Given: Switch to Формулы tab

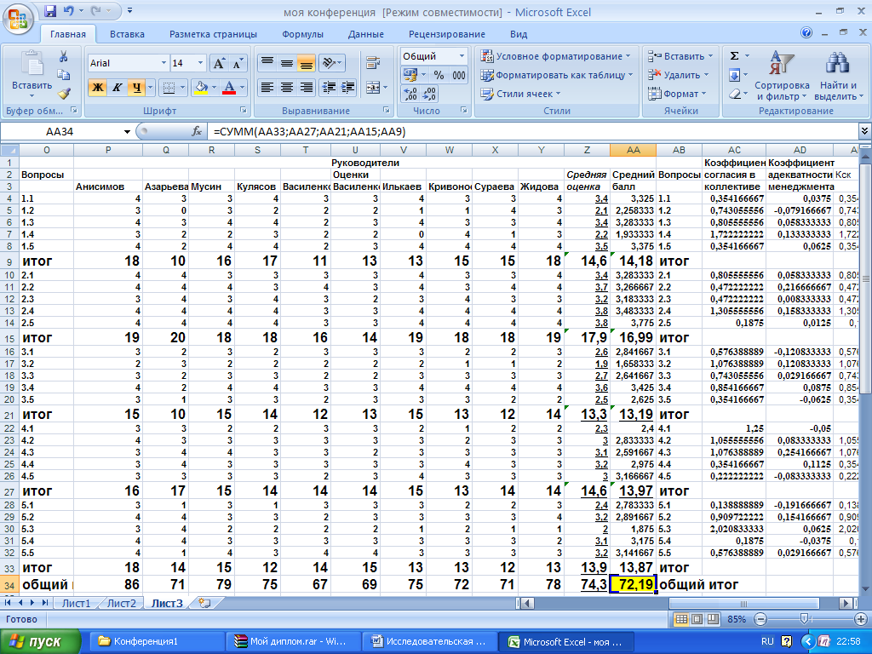Looking at the screenshot, I should (x=302, y=34).
